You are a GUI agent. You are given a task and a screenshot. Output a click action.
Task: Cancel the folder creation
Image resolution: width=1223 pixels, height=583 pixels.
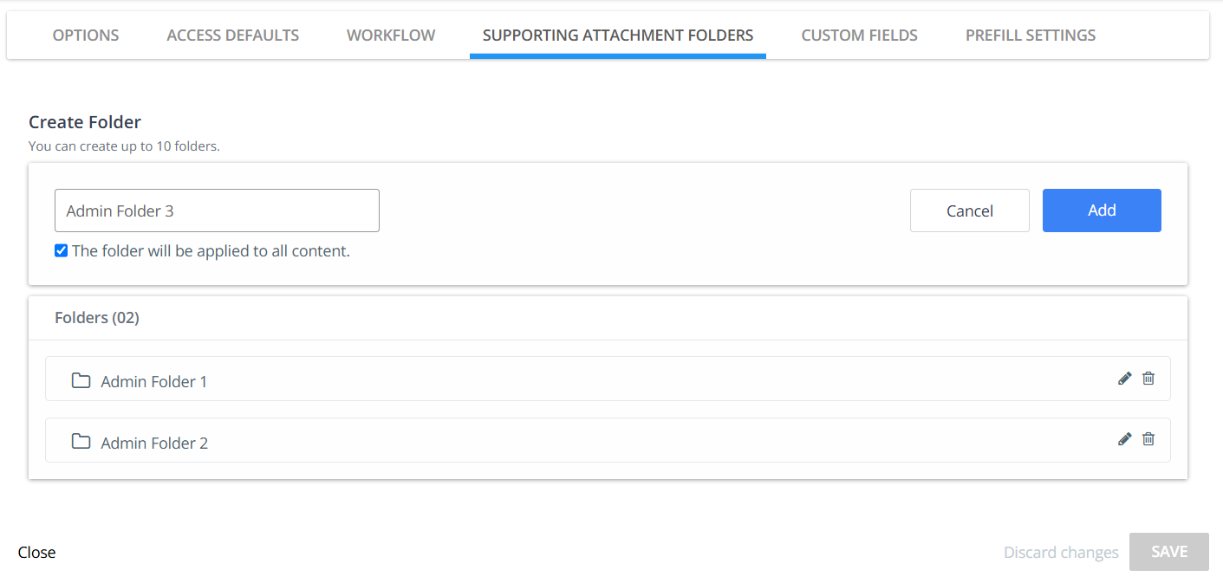(969, 211)
